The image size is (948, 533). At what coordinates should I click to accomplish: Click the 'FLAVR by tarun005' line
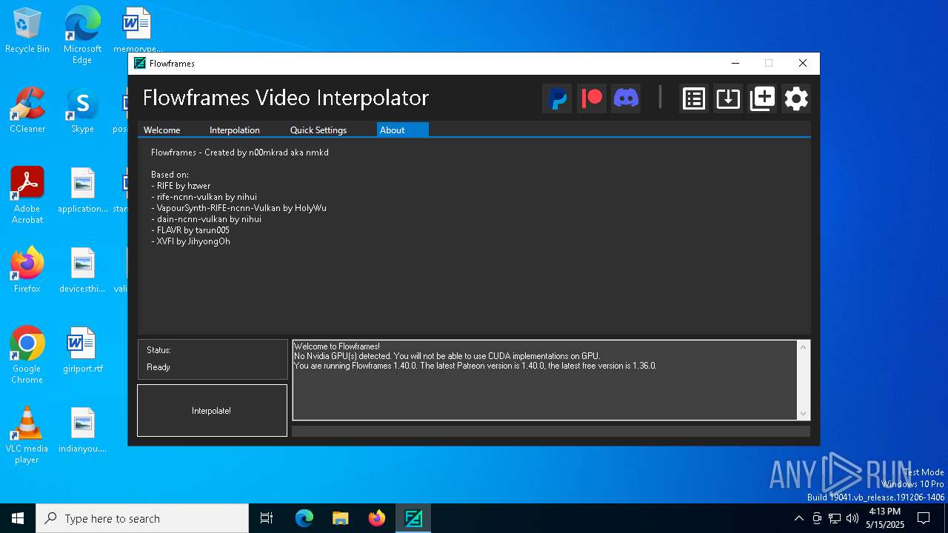(x=190, y=230)
